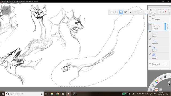
Task: Open the brush tools in the lagoon
Action: (x=161, y=78)
